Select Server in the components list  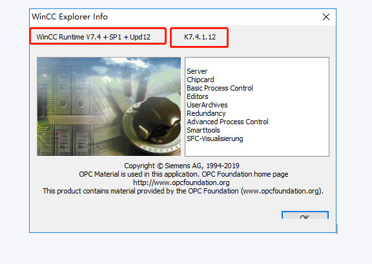pyautogui.click(x=197, y=71)
